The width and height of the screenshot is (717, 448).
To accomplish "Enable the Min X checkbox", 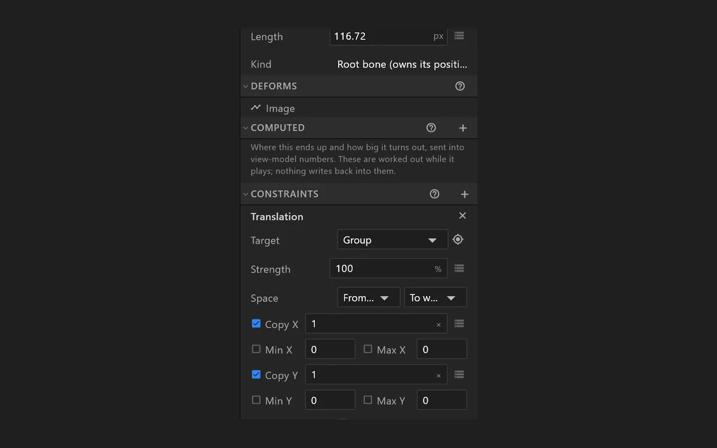I will pyautogui.click(x=256, y=349).
